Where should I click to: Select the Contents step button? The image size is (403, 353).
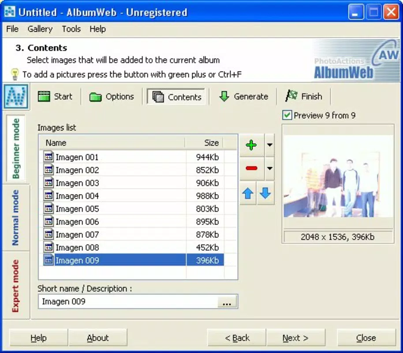(x=176, y=97)
